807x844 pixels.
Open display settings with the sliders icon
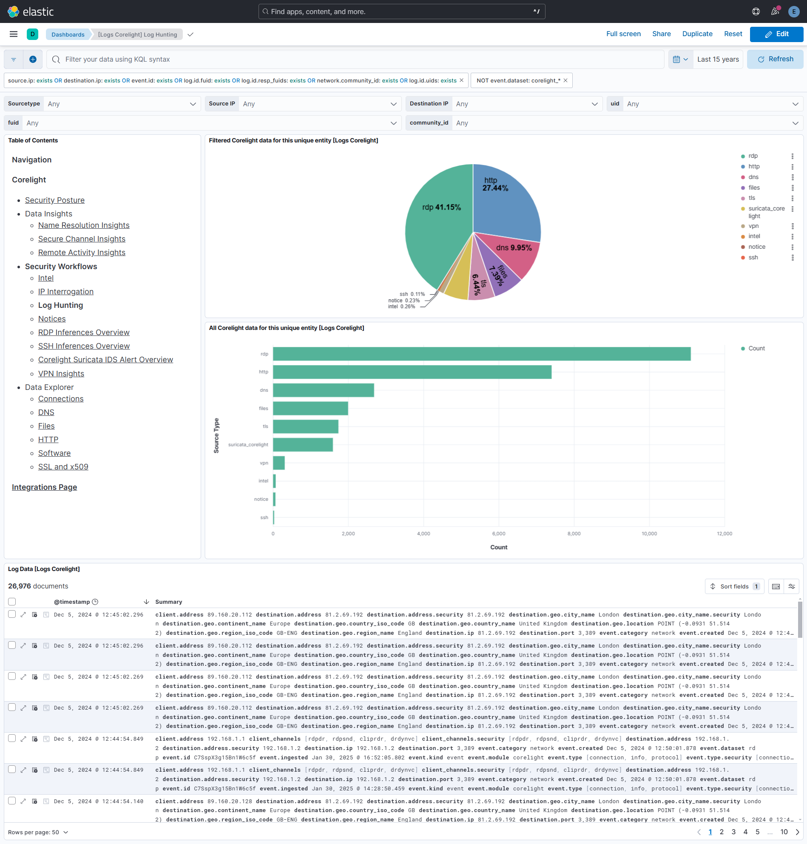[x=792, y=586]
